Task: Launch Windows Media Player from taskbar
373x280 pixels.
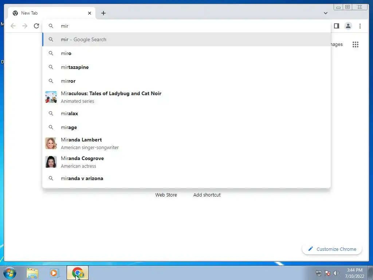Action: click(54, 273)
